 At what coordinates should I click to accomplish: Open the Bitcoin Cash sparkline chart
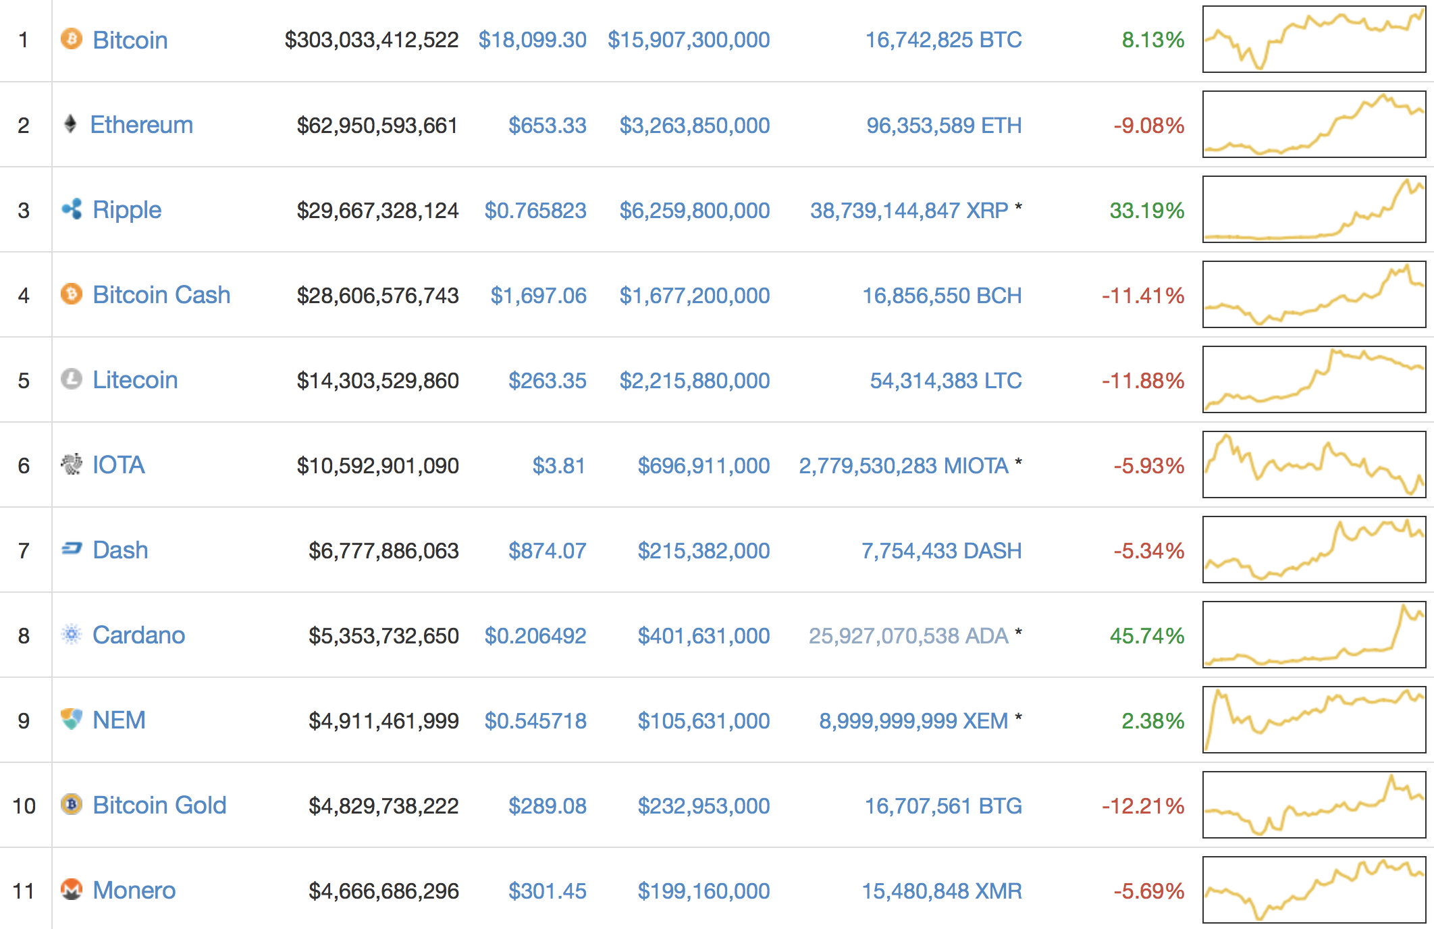coord(1314,294)
